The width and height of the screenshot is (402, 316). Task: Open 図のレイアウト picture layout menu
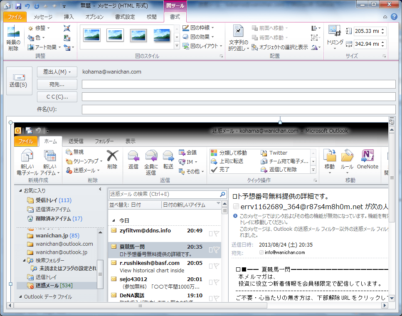tap(202, 46)
